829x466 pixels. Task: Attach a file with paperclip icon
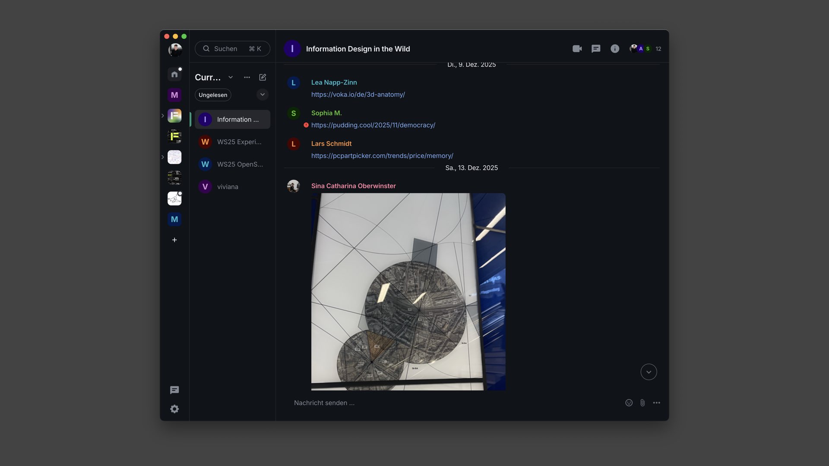pyautogui.click(x=642, y=403)
